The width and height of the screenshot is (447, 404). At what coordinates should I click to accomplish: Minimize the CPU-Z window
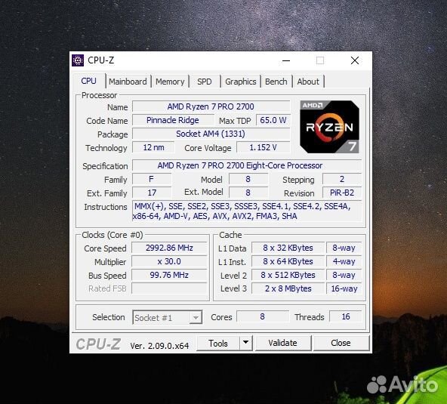click(286, 60)
